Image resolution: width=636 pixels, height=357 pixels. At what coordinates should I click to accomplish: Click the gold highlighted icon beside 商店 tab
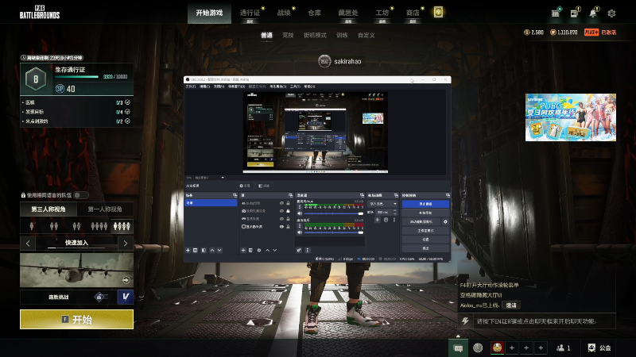pos(438,12)
